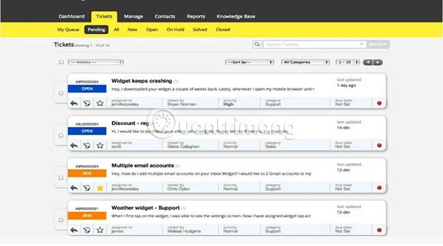
Task: Click red status dot on Widget keeps crashing ticket
Action: [380, 103]
